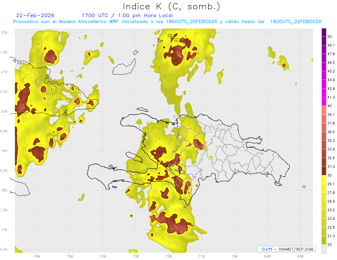
Task: Click the "Indice K (C, somb.)" map title
Action: pos(171,6)
